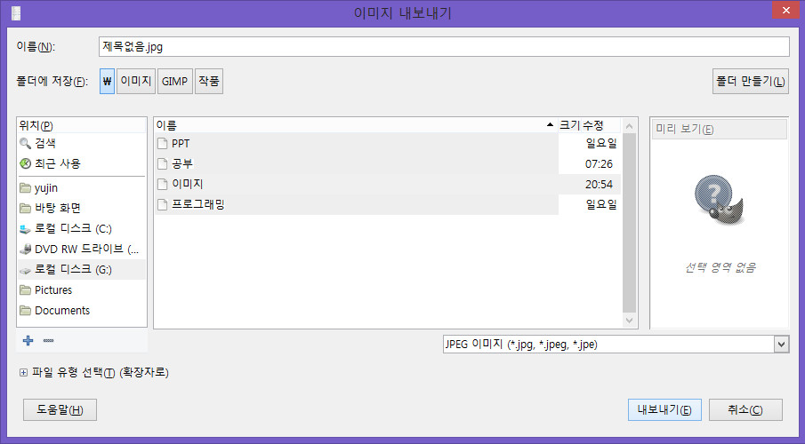Click 폴더 만들기(L) button

[751, 82]
